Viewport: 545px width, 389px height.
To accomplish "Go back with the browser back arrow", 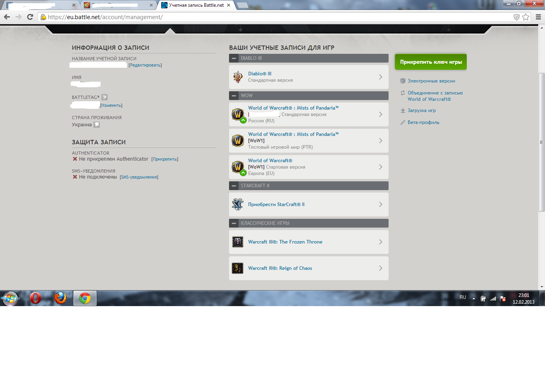I will coord(7,17).
